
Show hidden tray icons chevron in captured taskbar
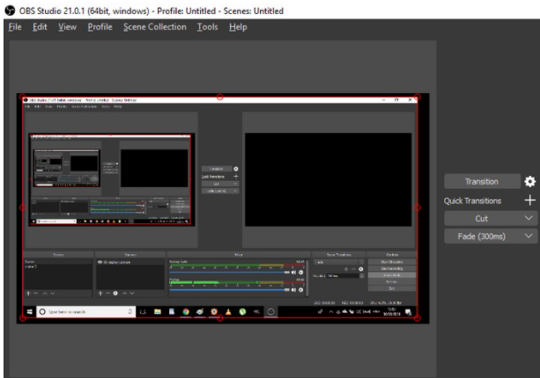pos(330,312)
